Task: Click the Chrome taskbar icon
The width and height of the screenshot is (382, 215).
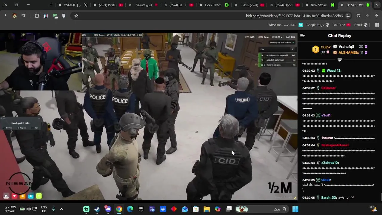Action: pos(119,209)
